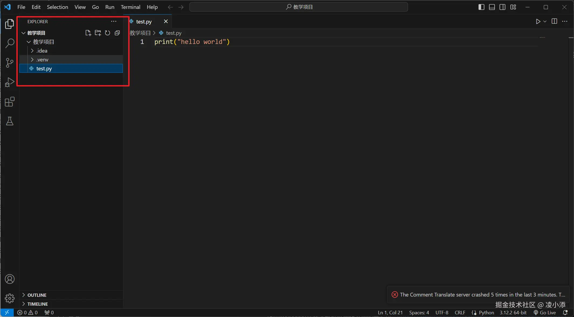Click the command center search field
This screenshot has height=317, width=574.
tap(299, 7)
